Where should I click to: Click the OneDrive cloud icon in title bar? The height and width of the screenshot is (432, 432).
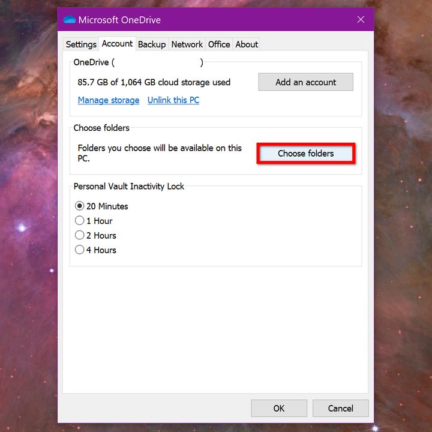[69, 20]
